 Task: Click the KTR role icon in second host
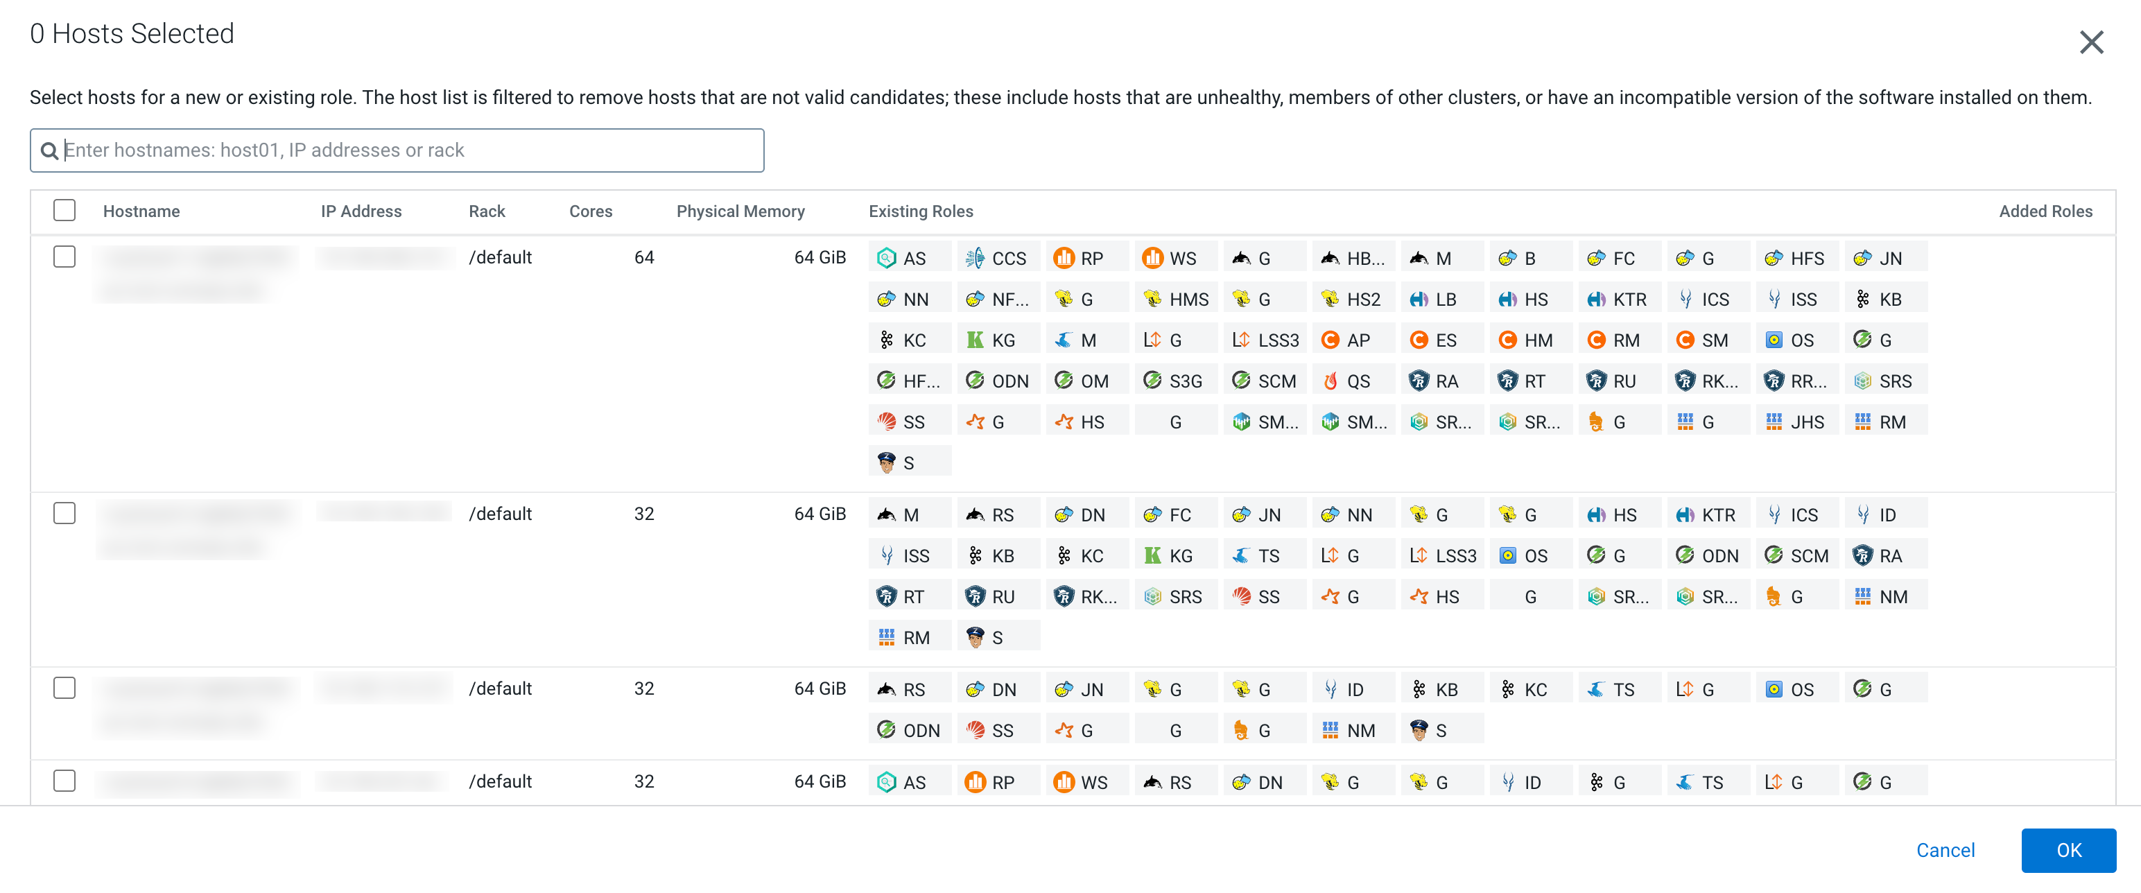pos(1685,514)
